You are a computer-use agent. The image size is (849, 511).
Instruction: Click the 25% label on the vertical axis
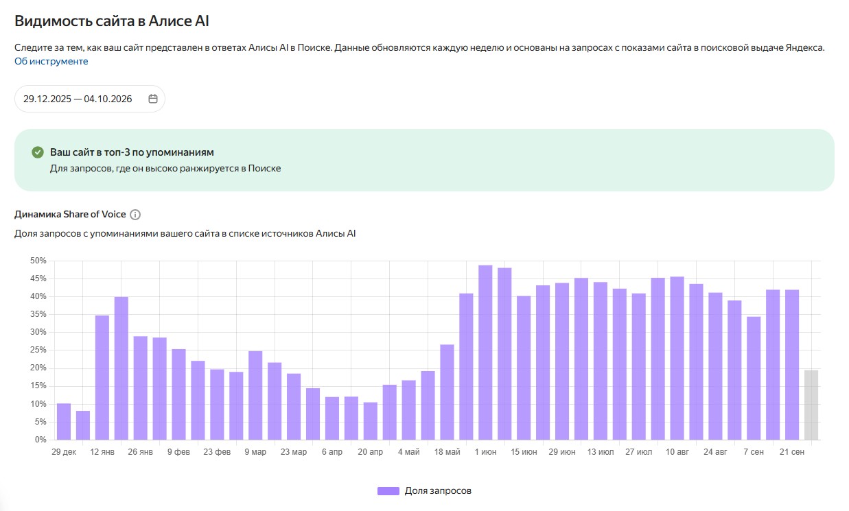tap(38, 350)
